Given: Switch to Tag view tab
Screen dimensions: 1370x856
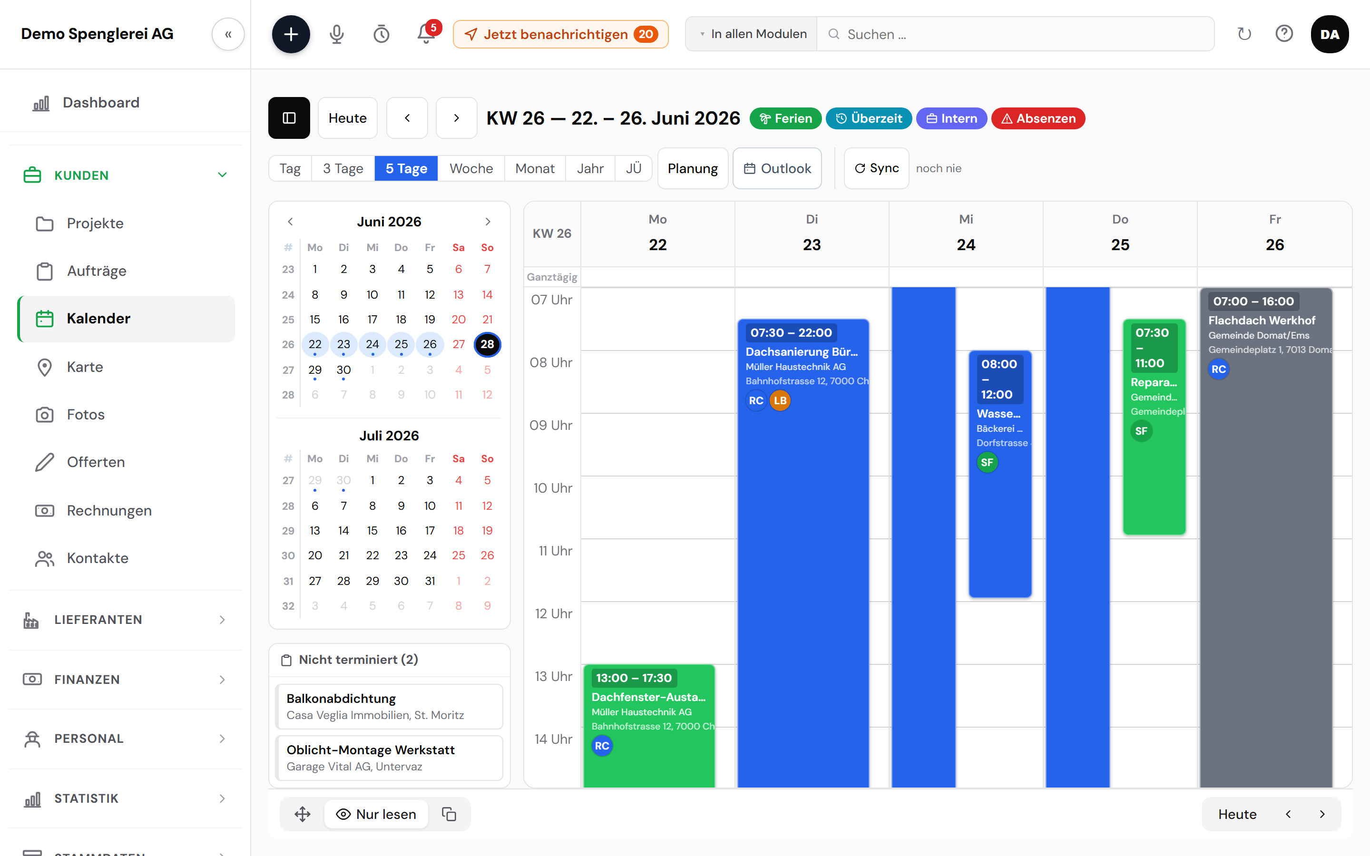Looking at the screenshot, I should [x=290, y=168].
